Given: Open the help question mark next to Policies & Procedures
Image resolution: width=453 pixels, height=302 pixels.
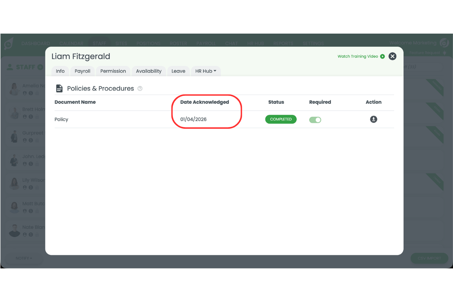Looking at the screenshot, I should pyautogui.click(x=140, y=88).
